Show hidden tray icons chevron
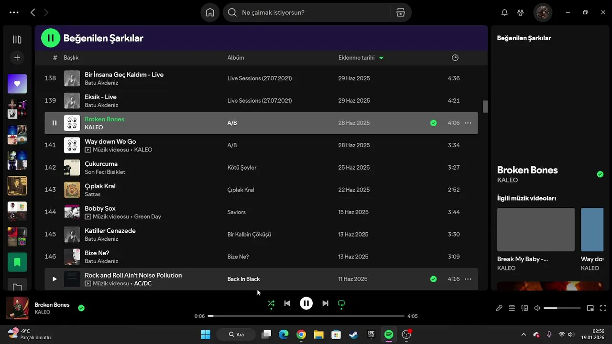The image size is (612, 344). (x=524, y=334)
